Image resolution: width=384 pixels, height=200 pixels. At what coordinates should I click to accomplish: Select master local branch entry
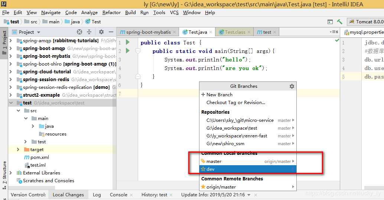[248, 161]
